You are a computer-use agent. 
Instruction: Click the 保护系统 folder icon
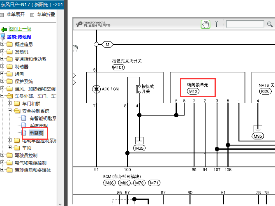click(x=9, y=81)
